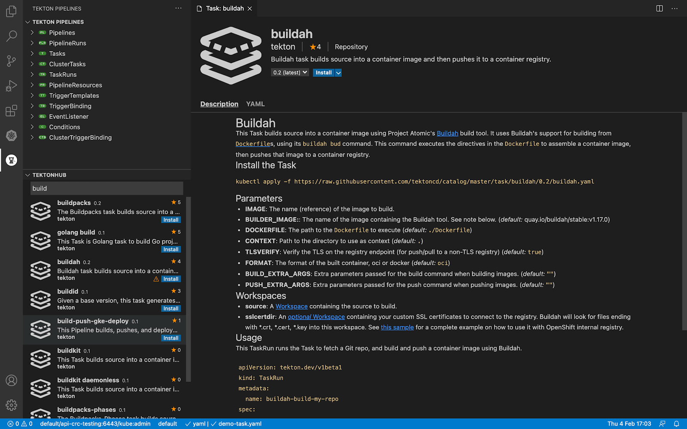Screen dimensions: 687x429
Task: Open Run and Debug view
Action: pyautogui.click(x=12, y=86)
